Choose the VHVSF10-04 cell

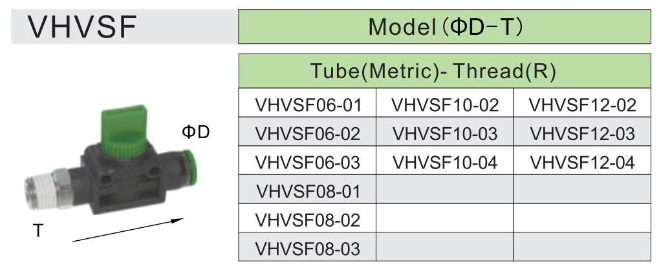445,162
